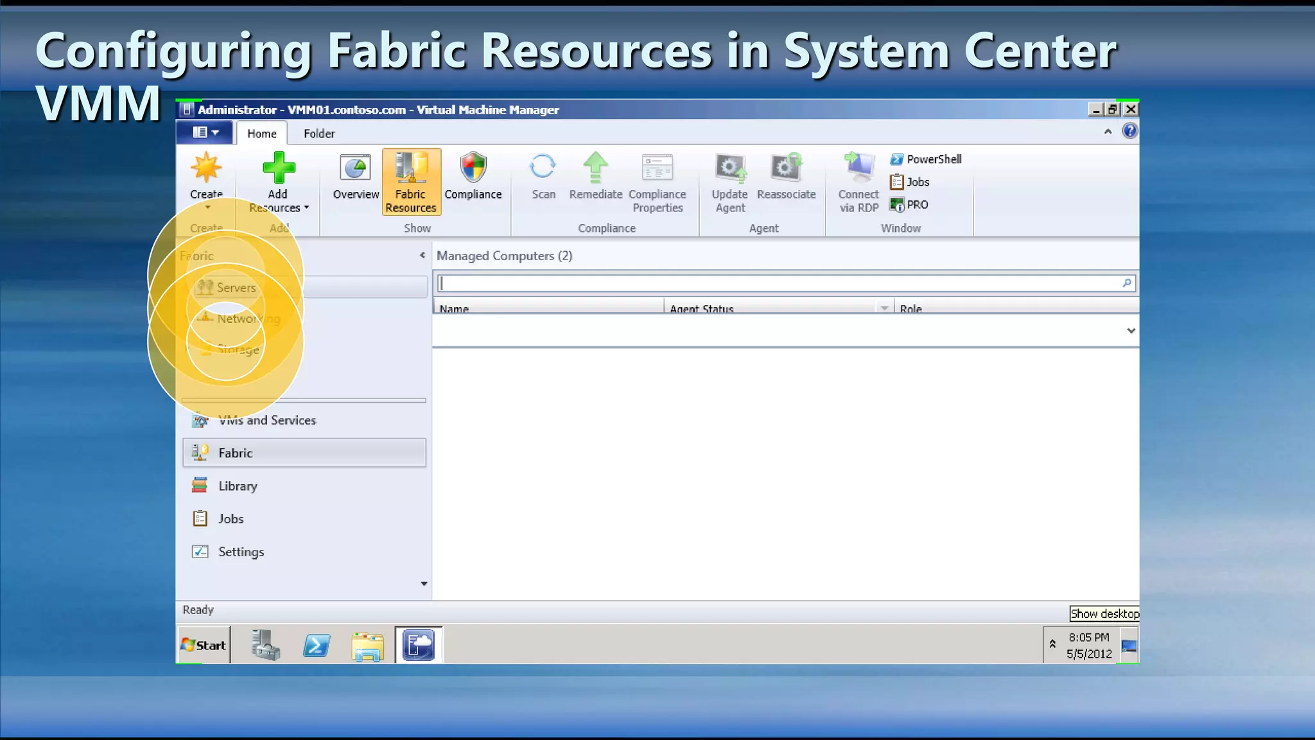Click the workspace pane overflow arrow

pyautogui.click(x=424, y=584)
